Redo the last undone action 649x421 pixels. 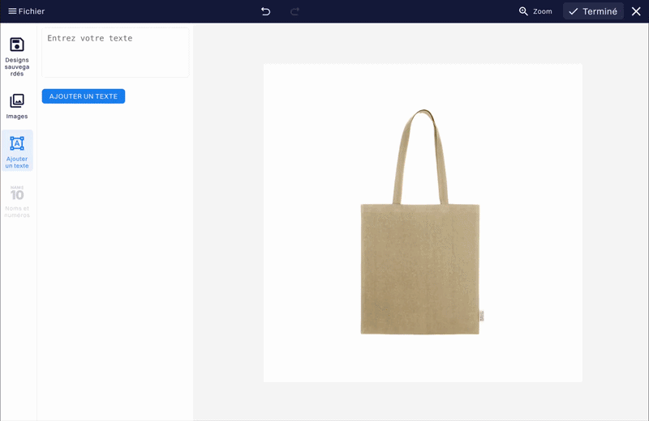(295, 11)
